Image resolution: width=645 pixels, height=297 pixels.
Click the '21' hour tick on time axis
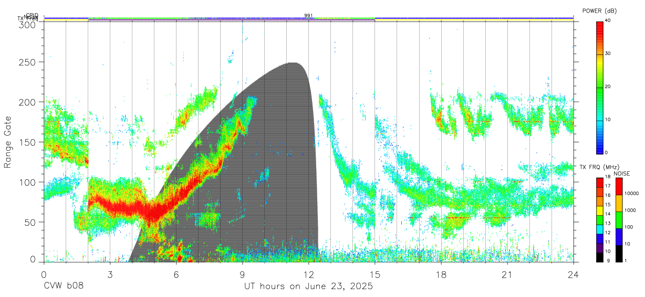pos(507,274)
